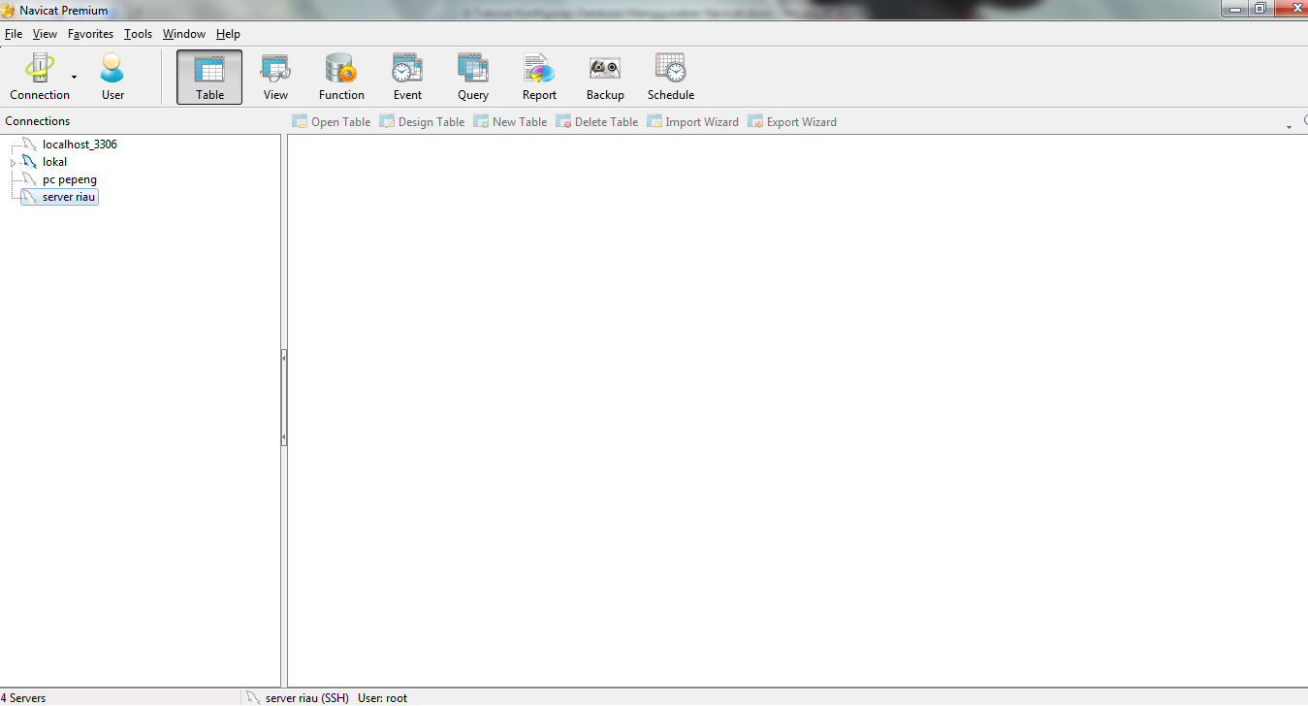This screenshot has width=1308, height=706.
Task: Maximize the Navicat Premium window
Action: coord(1260,8)
